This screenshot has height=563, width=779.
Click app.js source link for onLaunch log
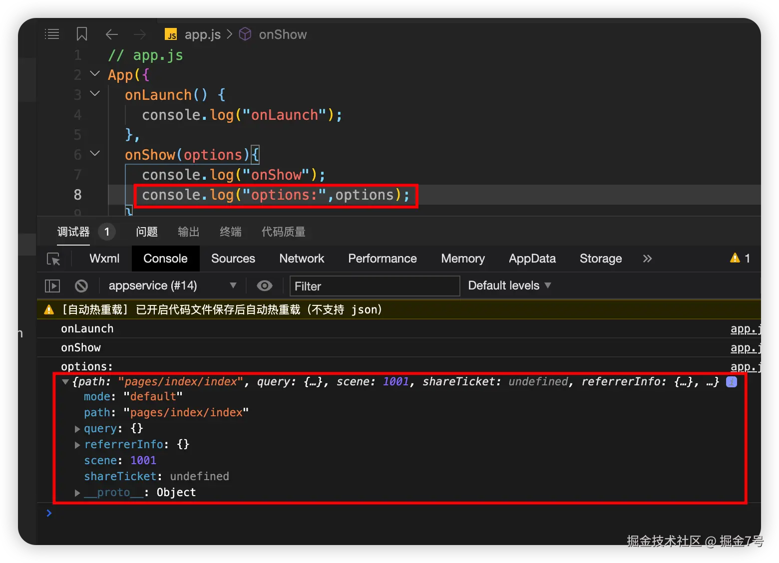746,329
